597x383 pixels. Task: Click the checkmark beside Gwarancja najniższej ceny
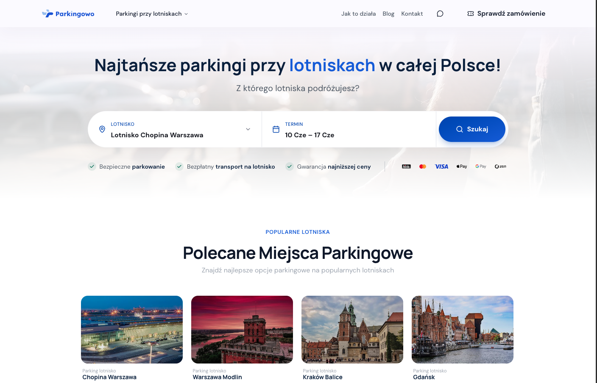point(290,167)
